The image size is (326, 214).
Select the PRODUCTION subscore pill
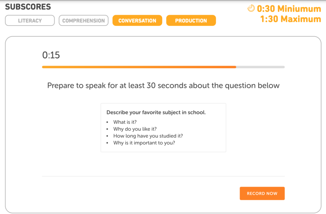coord(191,21)
